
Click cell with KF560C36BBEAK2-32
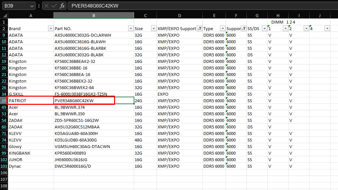pos(94,61)
